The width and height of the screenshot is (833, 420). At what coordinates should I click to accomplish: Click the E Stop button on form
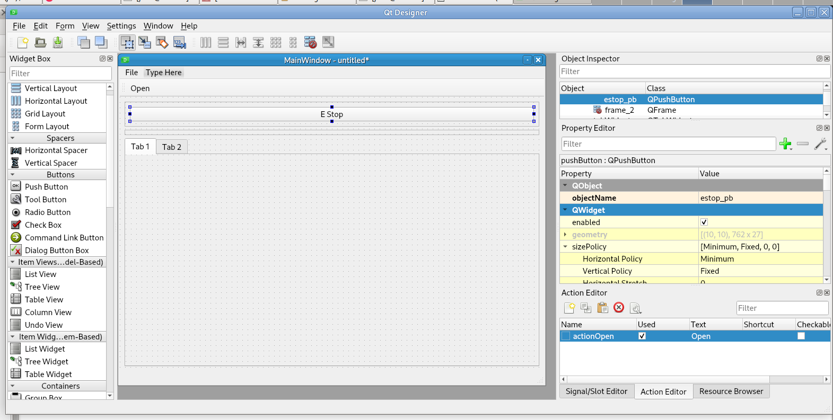point(331,114)
